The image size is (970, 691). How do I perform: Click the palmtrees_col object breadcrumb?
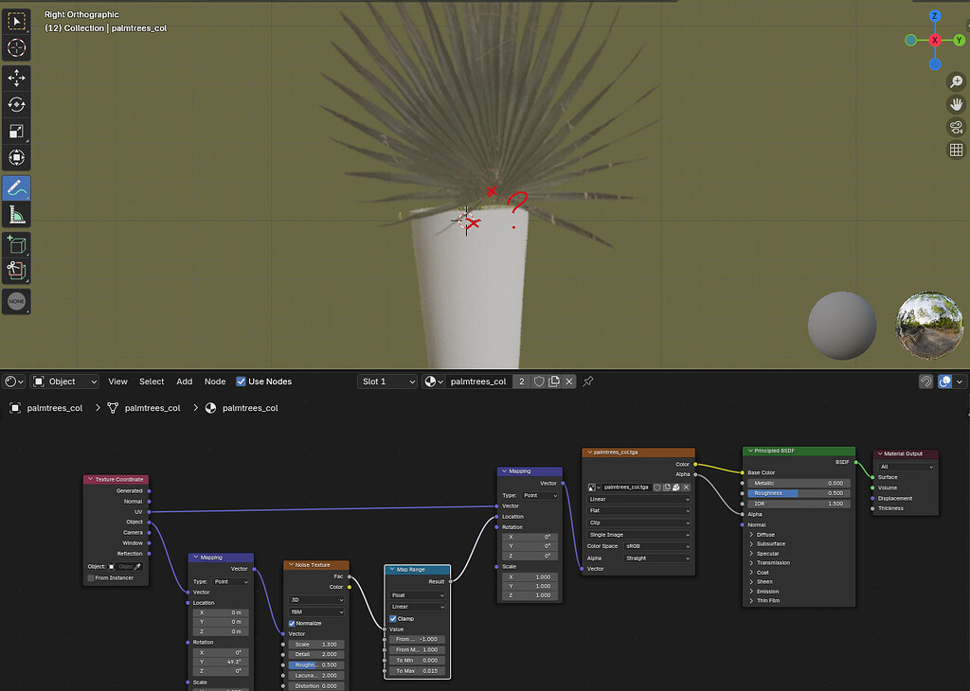pos(46,408)
